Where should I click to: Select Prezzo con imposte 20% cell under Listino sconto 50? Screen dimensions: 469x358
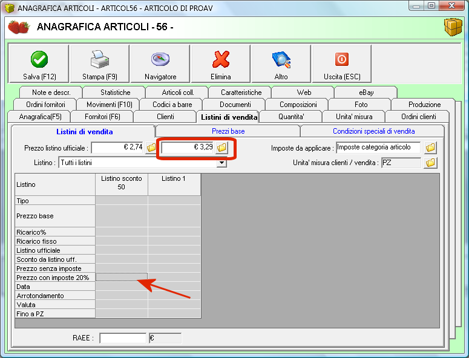(x=122, y=277)
